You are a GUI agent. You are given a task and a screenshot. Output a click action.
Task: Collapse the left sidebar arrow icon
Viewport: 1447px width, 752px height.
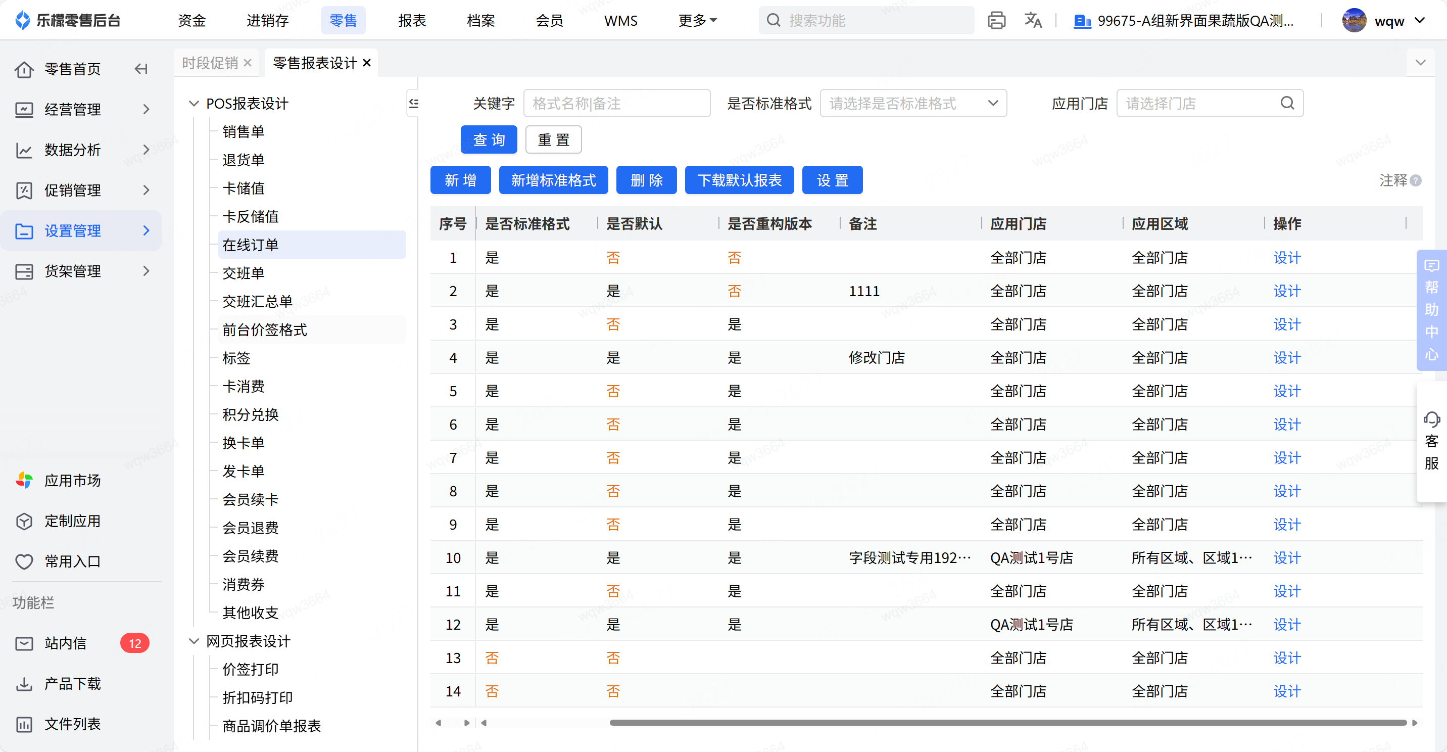pos(141,69)
